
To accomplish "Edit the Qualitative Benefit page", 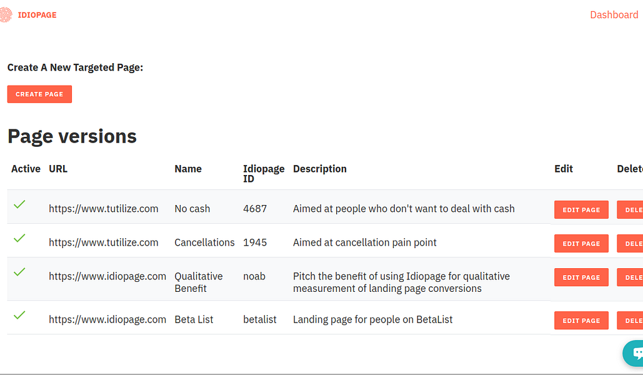I will click(581, 277).
